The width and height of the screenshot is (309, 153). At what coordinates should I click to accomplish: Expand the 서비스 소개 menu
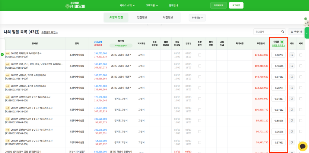(x=127, y=5)
